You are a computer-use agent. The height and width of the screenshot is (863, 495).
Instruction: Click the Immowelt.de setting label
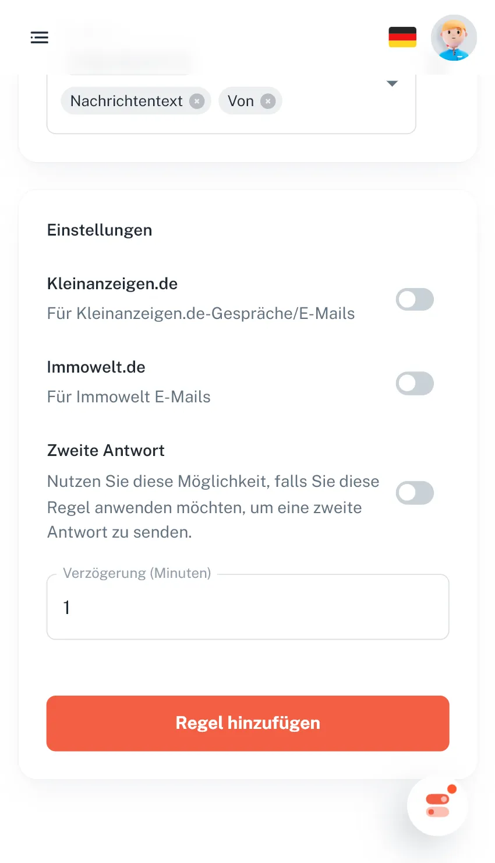pos(96,367)
